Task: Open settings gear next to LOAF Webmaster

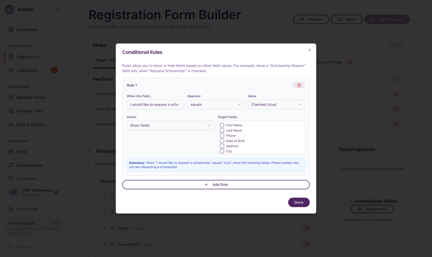Action: pyautogui.click(x=56, y=192)
